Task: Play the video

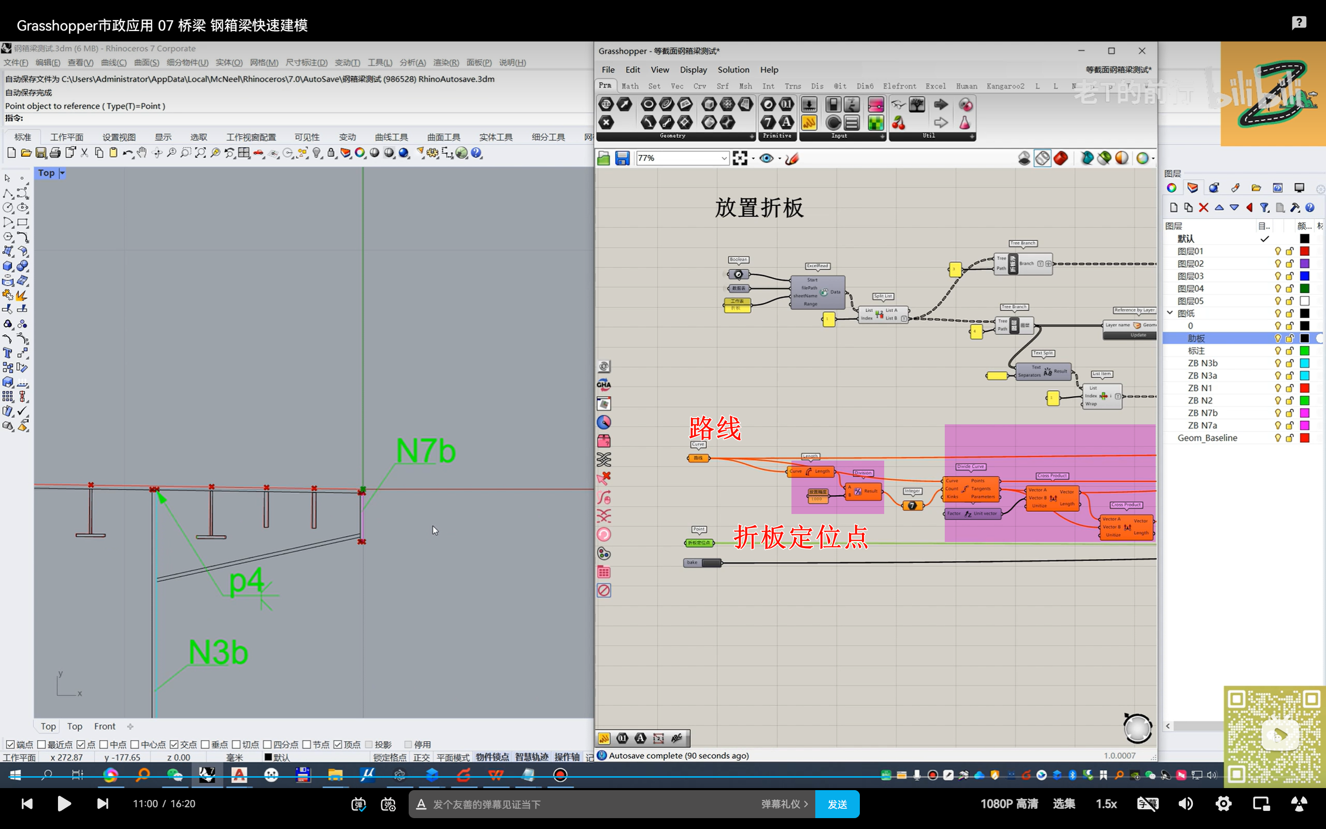Action: coord(64,804)
